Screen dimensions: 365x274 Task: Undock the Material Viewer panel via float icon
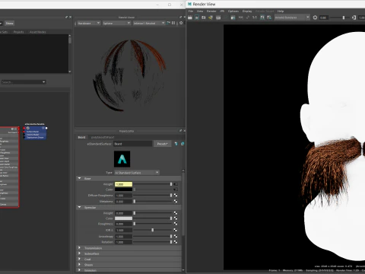click(180, 17)
